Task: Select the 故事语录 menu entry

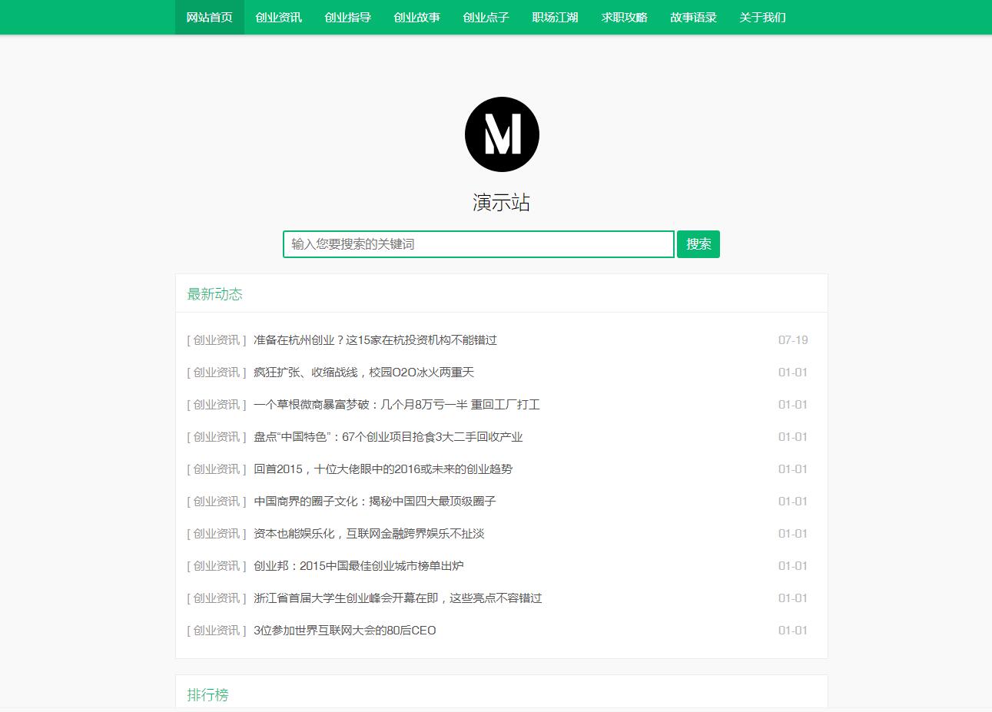Action: tap(692, 17)
